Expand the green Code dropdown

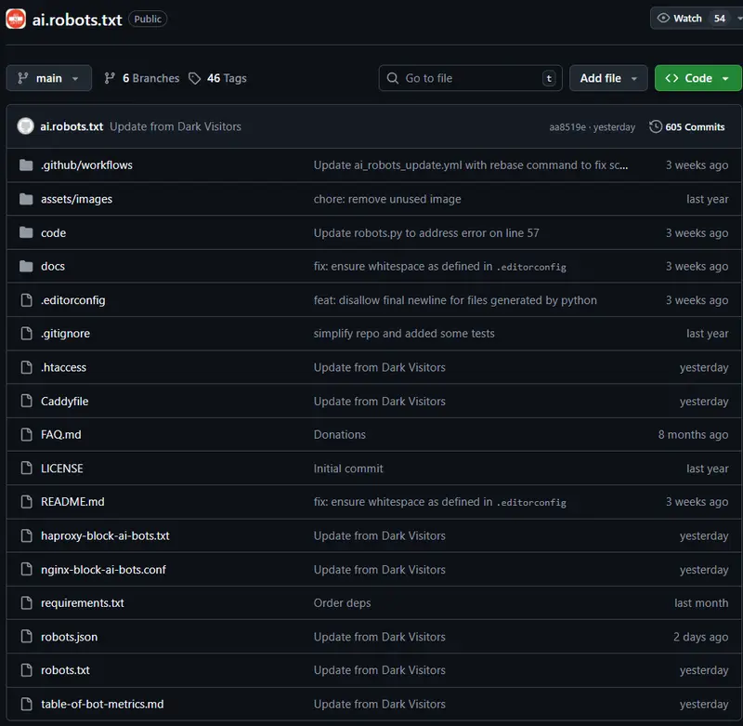click(x=697, y=78)
